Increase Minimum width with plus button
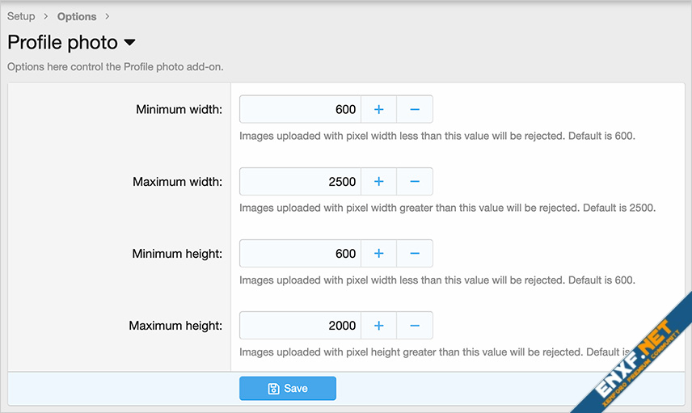692x413 pixels. [x=378, y=109]
